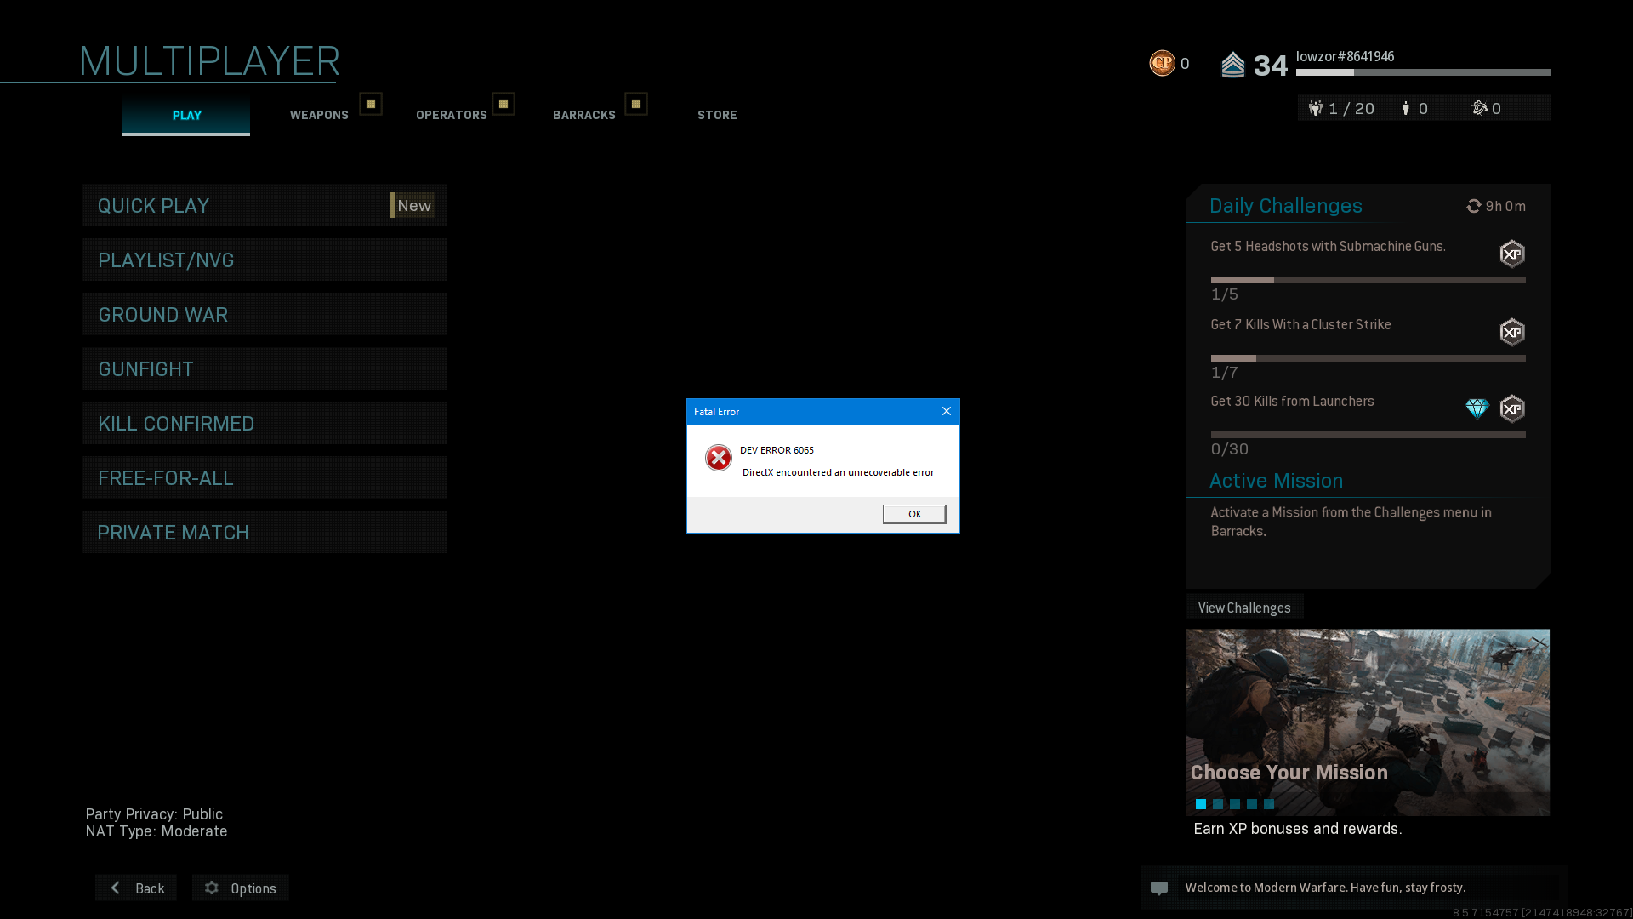This screenshot has height=919, width=1633.
Task: Close the Fatal Error dialog with X
Action: (x=947, y=411)
